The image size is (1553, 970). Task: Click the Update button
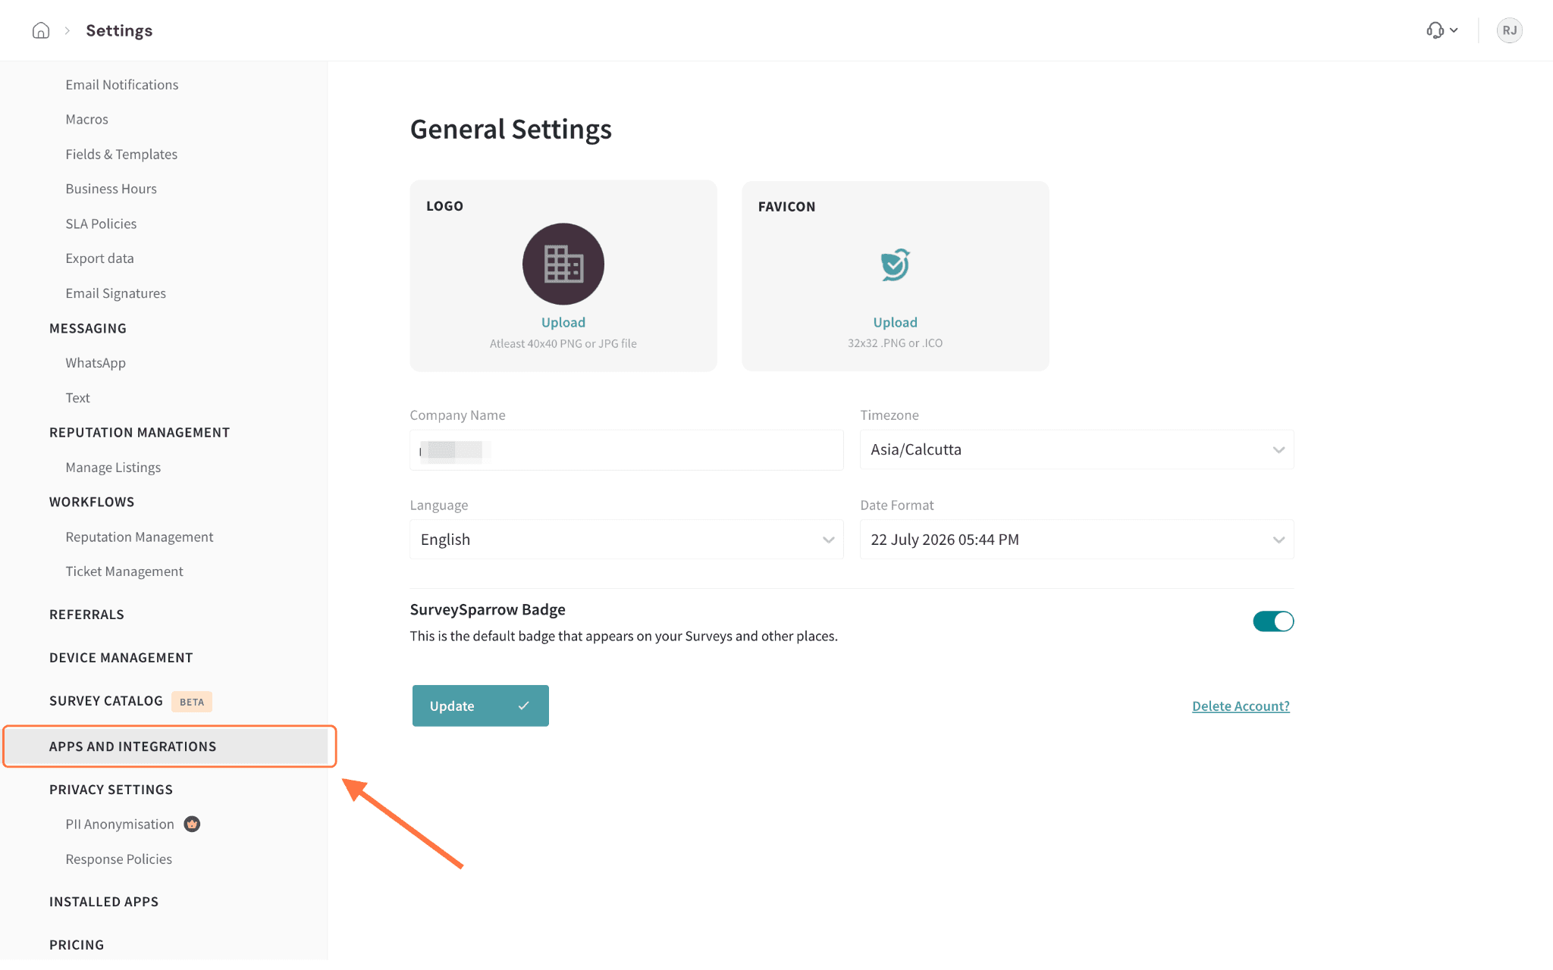[481, 706]
